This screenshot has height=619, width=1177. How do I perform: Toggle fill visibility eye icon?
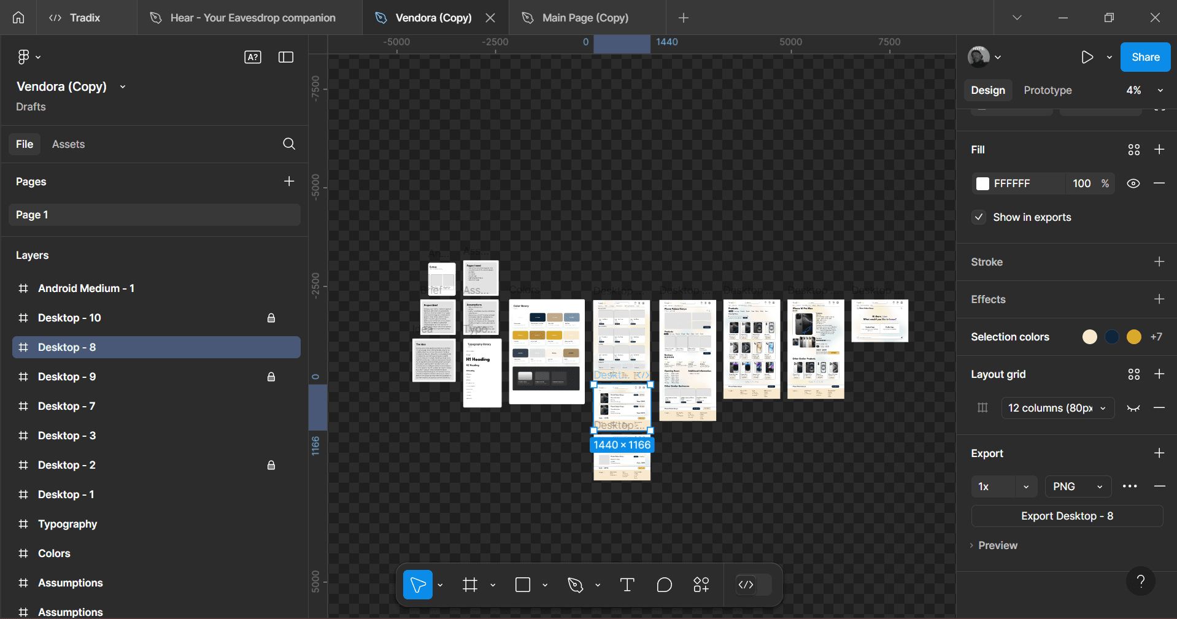pyautogui.click(x=1133, y=183)
